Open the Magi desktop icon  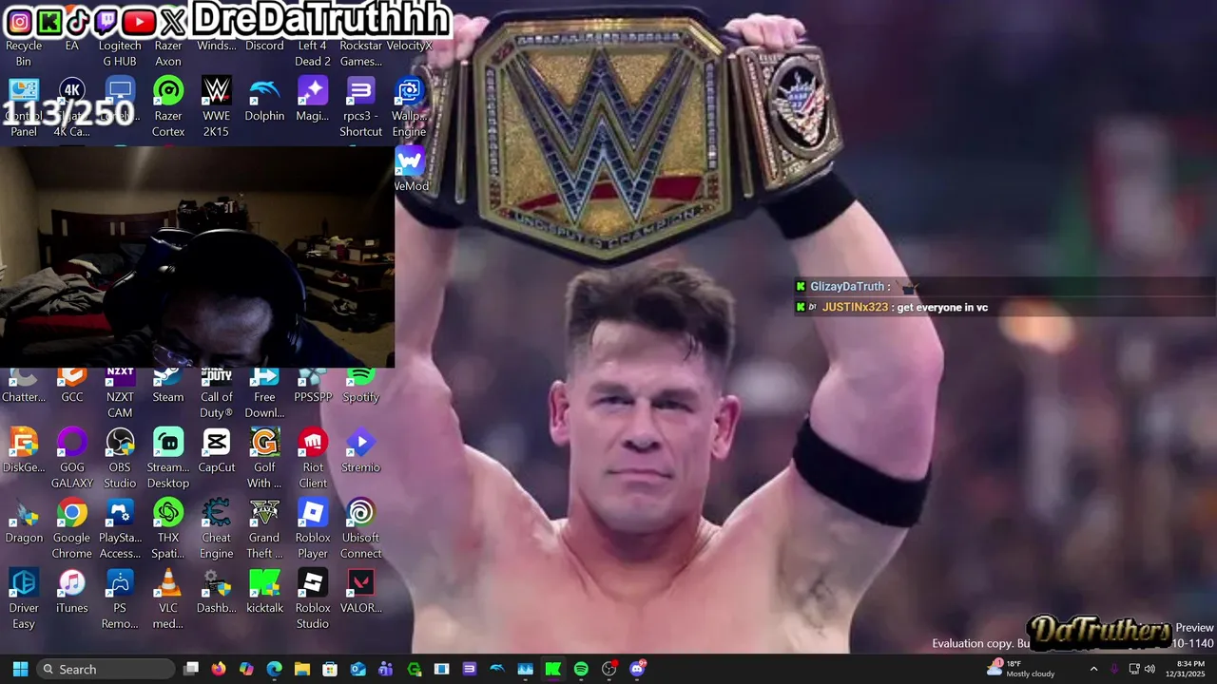(x=313, y=99)
